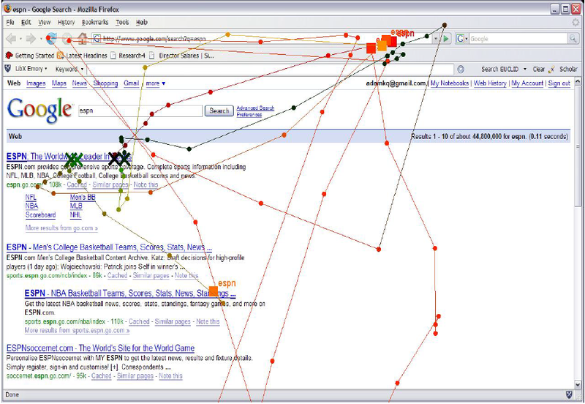The height and width of the screenshot is (404, 585).
Task: Click the Google Search button
Action: click(219, 111)
